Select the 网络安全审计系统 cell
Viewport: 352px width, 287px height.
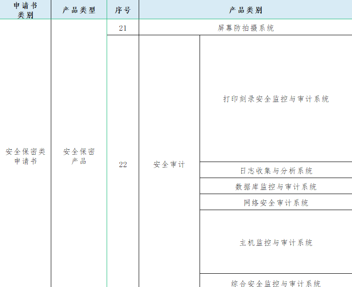pyautogui.click(x=276, y=202)
